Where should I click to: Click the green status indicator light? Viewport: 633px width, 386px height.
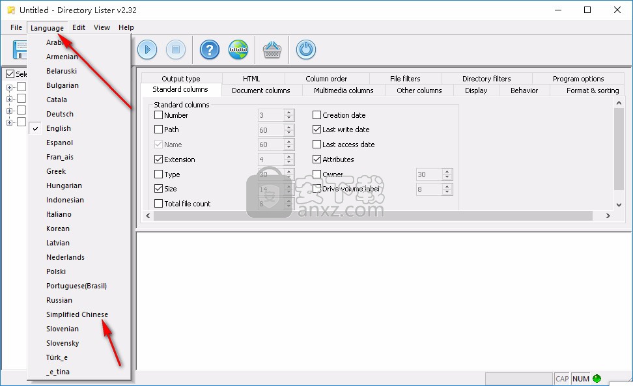597,379
